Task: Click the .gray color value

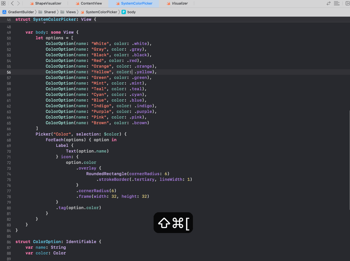Action: click(135, 49)
